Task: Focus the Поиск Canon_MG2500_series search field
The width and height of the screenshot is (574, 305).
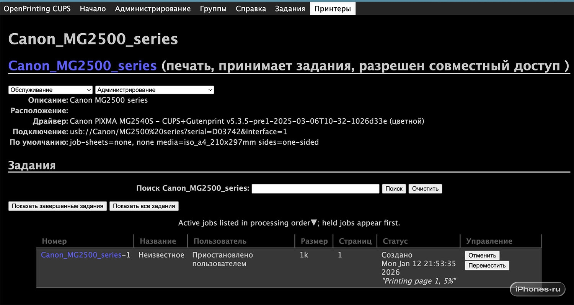Action: tap(315, 189)
